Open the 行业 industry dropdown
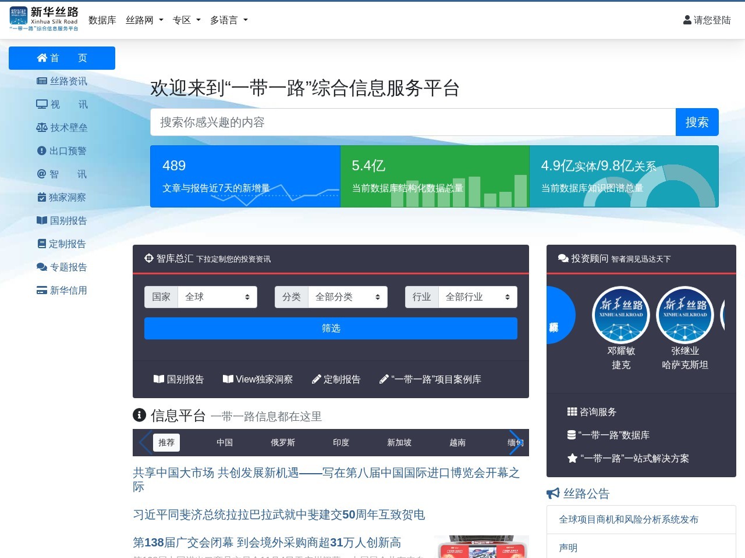The height and width of the screenshot is (558, 745). click(477, 297)
